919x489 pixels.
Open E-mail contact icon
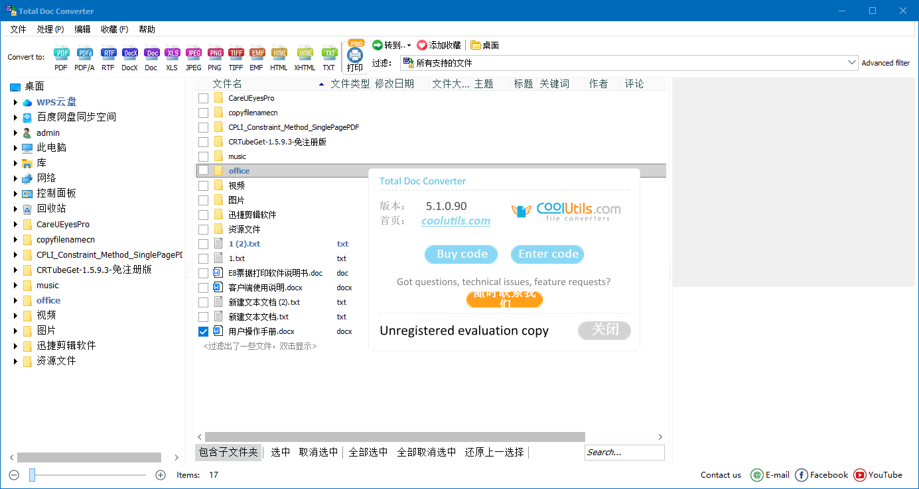(x=756, y=474)
